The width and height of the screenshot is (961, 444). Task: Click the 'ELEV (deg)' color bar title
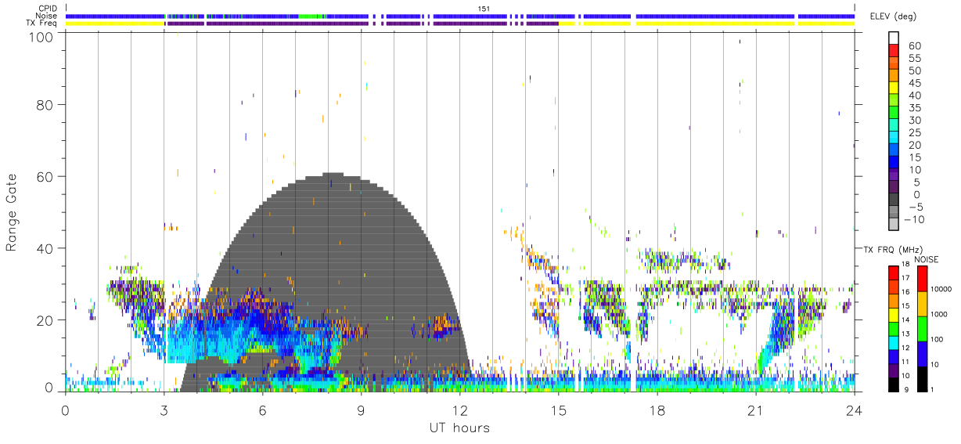893,16
